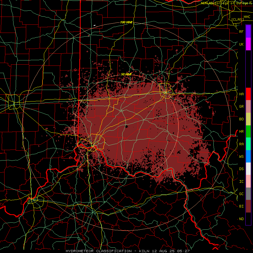Click the [CLAS] units label
The image size is (253, 253).
click(238, 19)
